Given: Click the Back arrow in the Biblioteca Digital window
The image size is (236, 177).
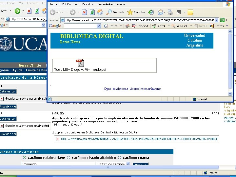Looking at the screenshot, I should (x=52, y=12).
